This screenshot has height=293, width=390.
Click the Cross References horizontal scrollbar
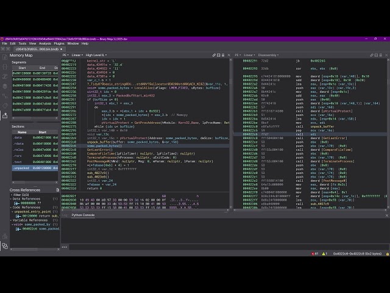pos(35,249)
